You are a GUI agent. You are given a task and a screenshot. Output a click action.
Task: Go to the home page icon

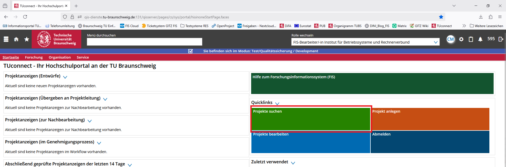tap(16, 39)
